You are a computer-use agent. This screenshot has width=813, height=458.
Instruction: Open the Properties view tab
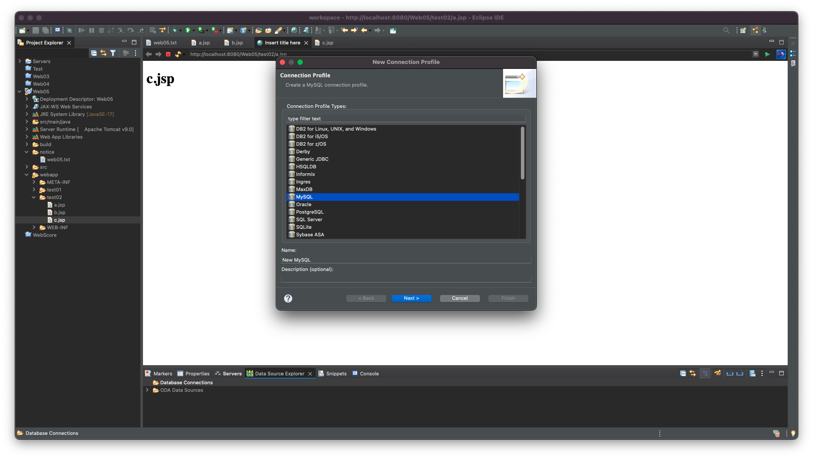(193, 374)
